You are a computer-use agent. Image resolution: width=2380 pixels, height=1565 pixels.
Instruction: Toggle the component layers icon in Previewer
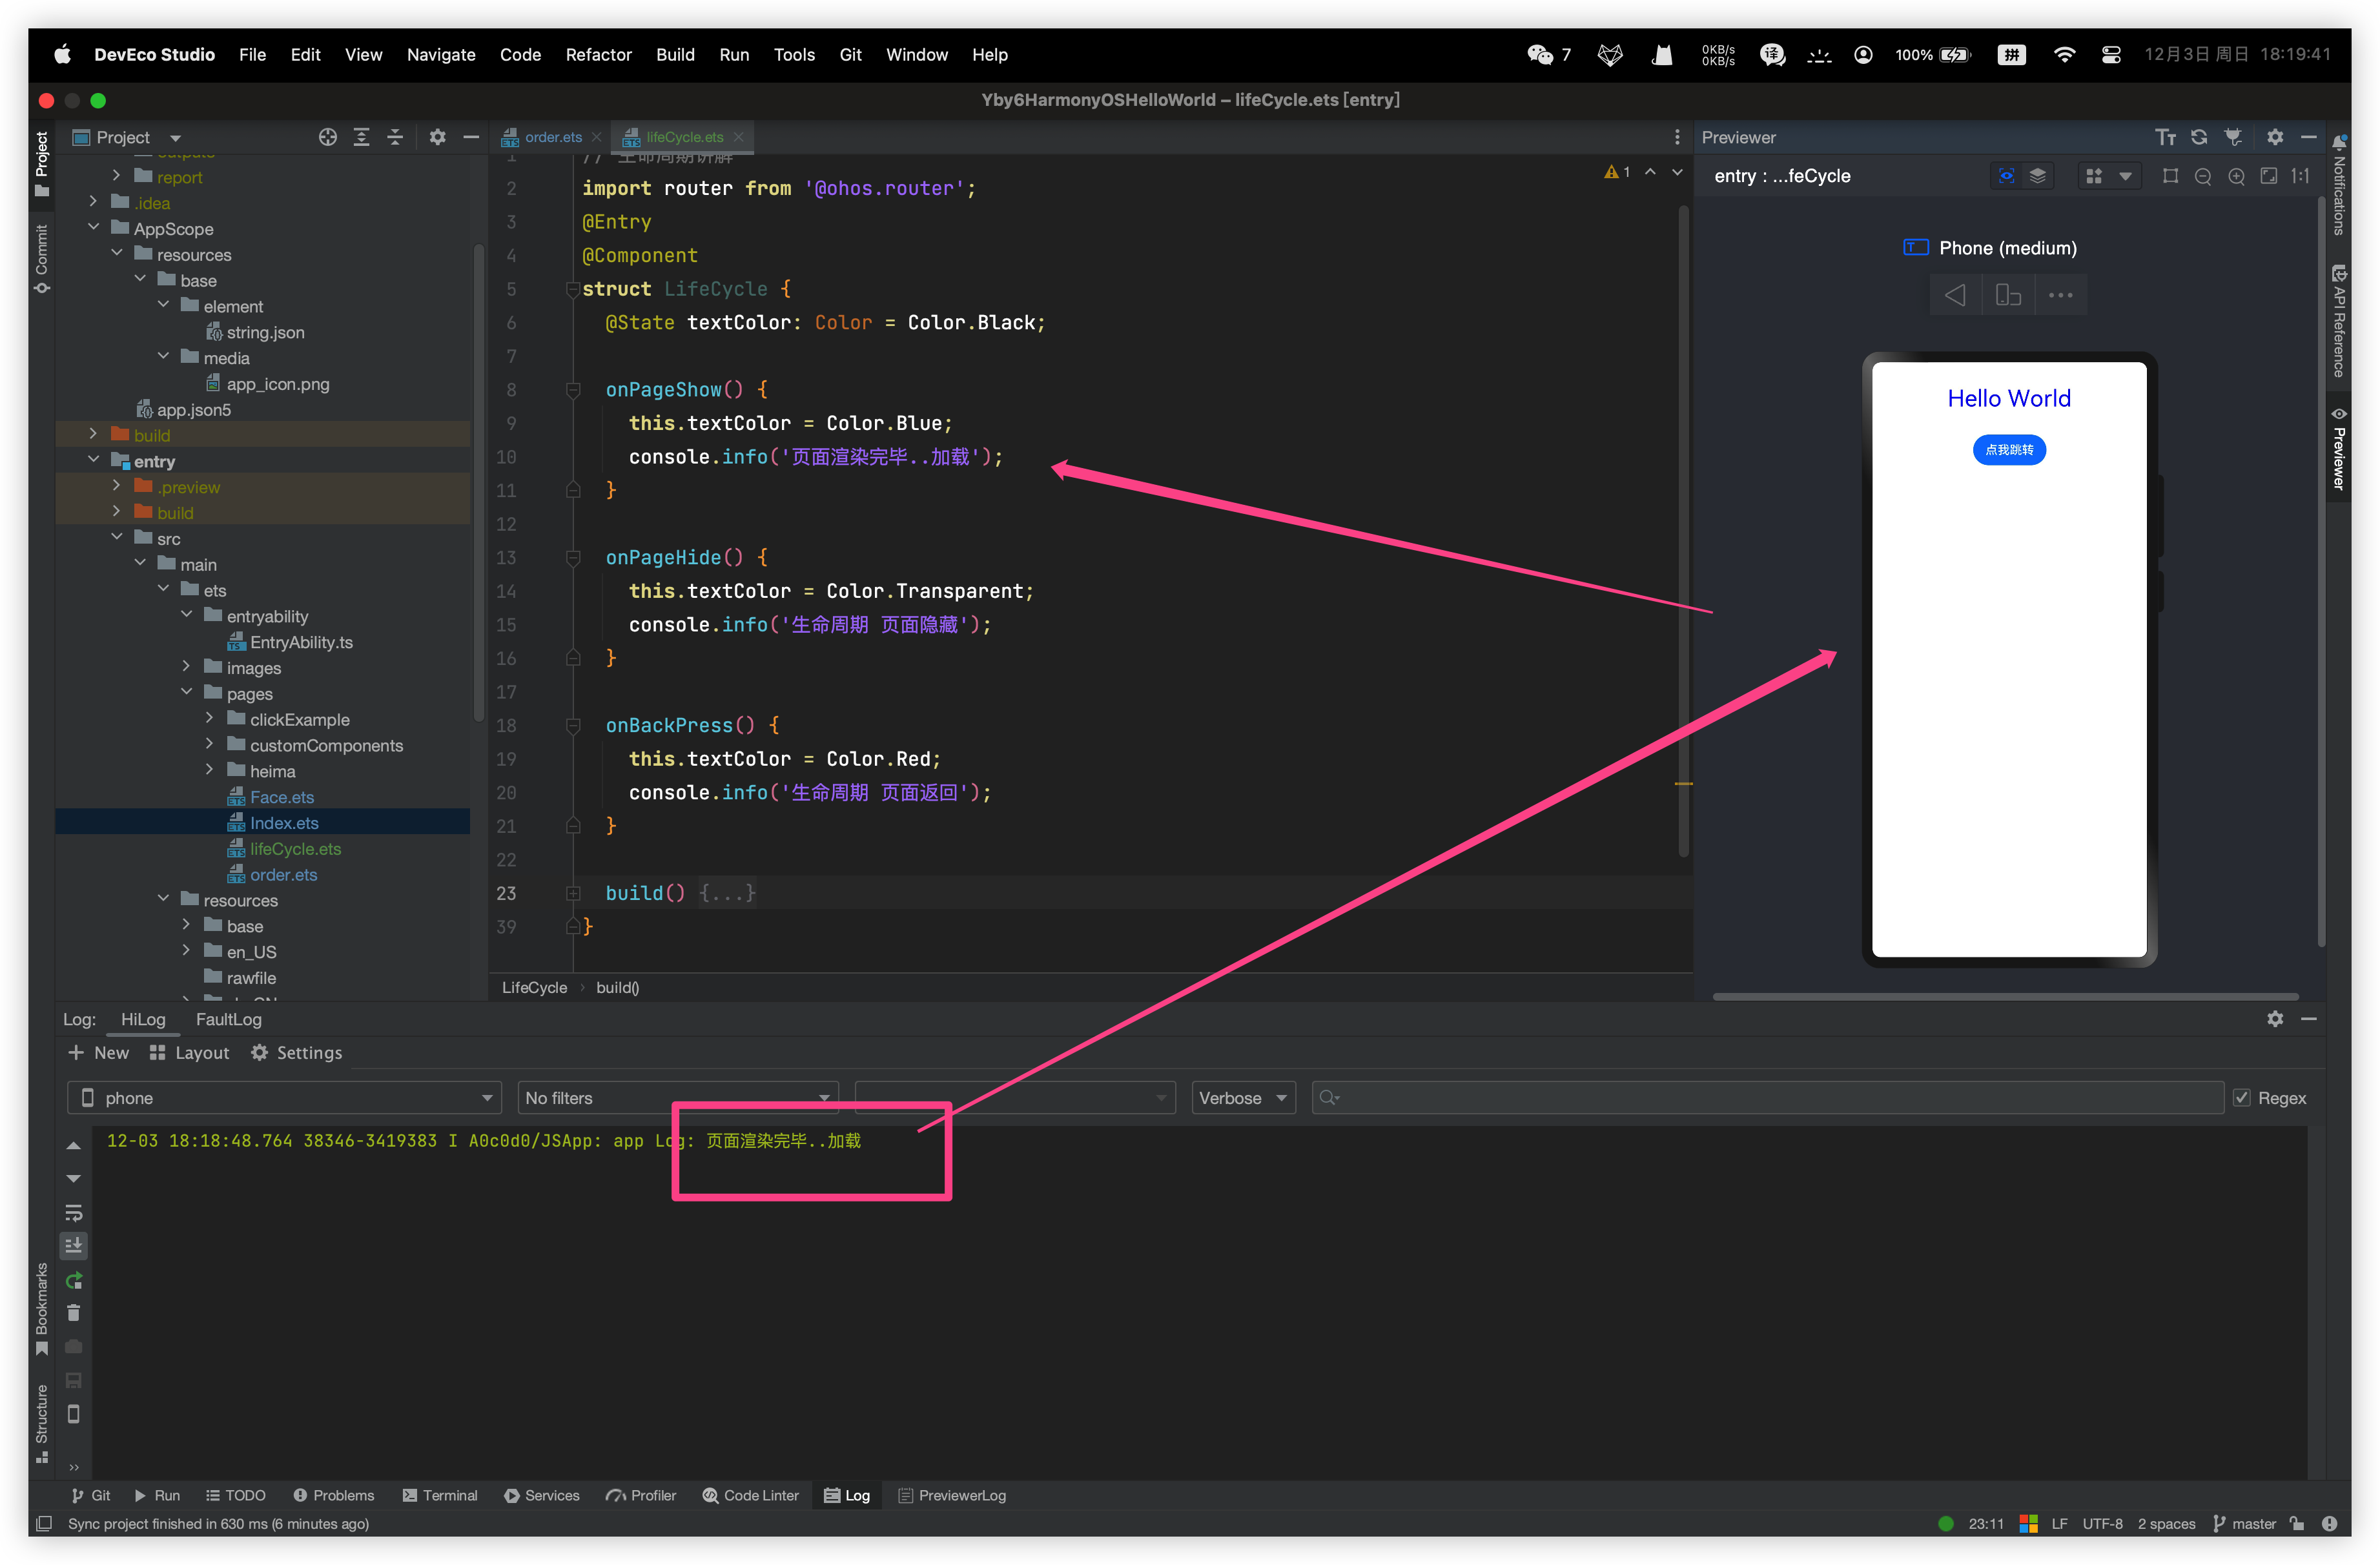click(x=2038, y=176)
